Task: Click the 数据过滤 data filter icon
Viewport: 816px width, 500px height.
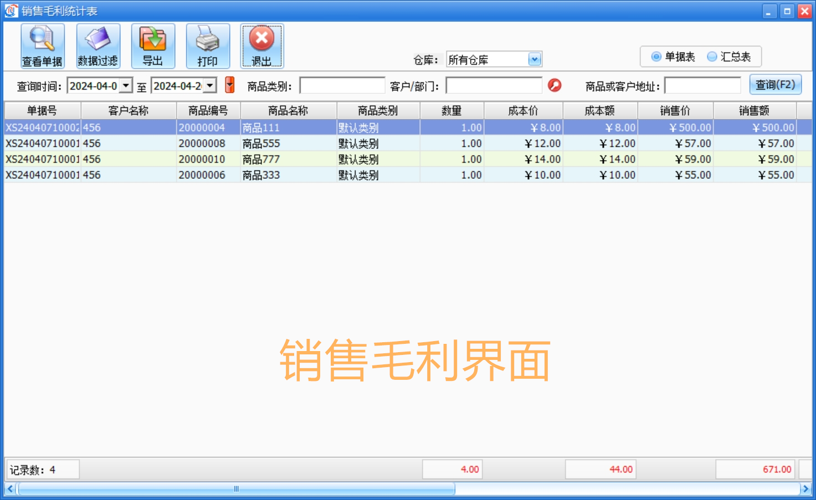Action: [x=98, y=46]
